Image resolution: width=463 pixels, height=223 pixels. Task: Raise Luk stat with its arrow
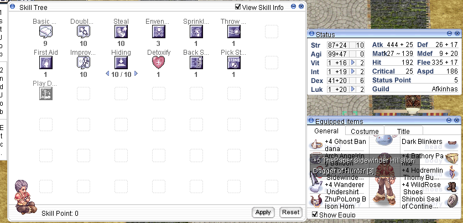point(352,89)
